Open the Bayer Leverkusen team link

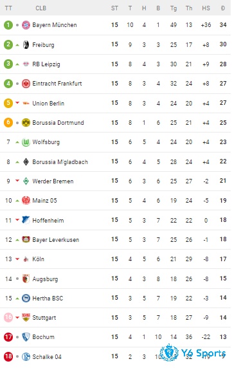(56, 240)
